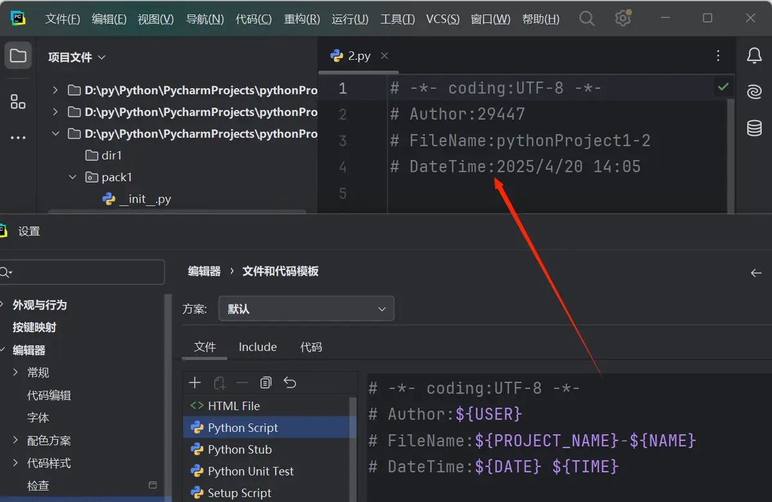Image resolution: width=772 pixels, height=502 pixels.
Task: Open the IDE settings gear icon
Action: (622, 18)
